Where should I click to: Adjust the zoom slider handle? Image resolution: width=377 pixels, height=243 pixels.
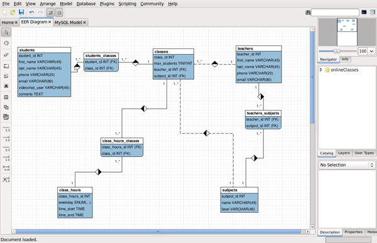click(337, 51)
